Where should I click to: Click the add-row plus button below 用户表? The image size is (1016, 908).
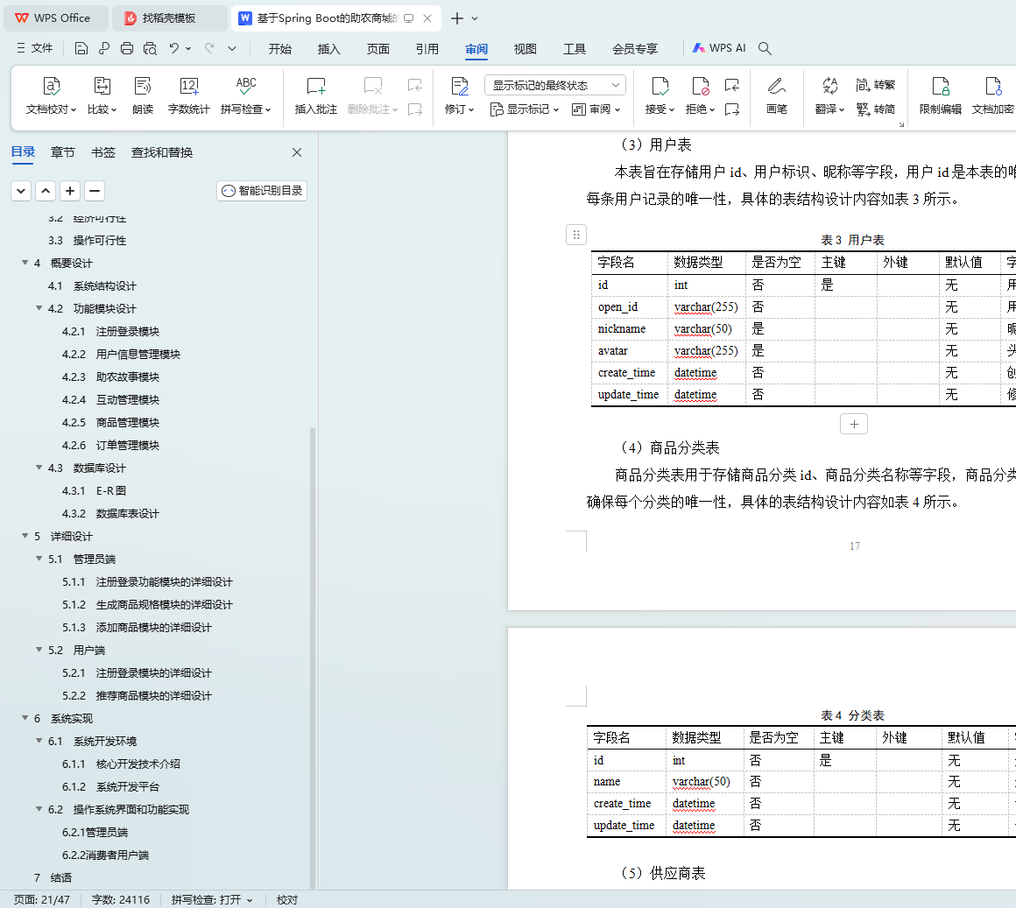coord(853,424)
